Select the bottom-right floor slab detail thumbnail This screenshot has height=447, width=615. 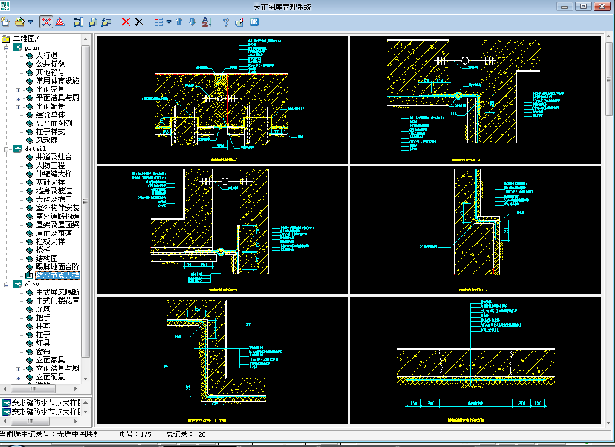tap(475, 360)
